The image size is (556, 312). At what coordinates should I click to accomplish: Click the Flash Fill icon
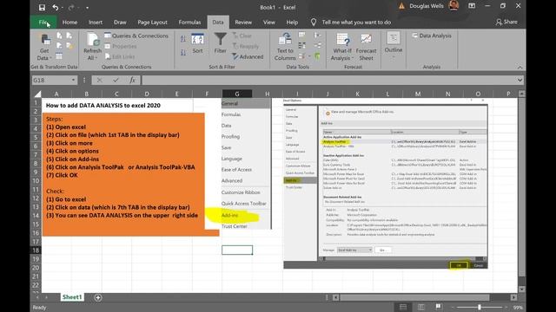click(x=302, y=35)
